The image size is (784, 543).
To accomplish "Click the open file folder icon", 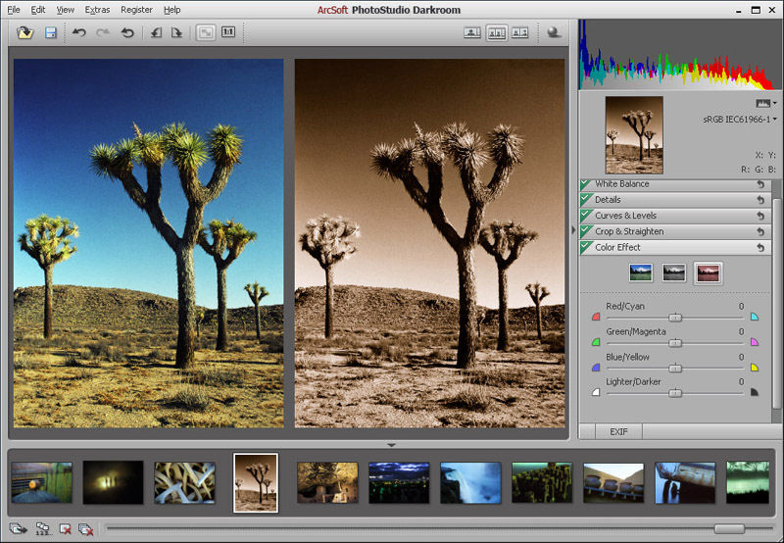I will click(25, 32).
